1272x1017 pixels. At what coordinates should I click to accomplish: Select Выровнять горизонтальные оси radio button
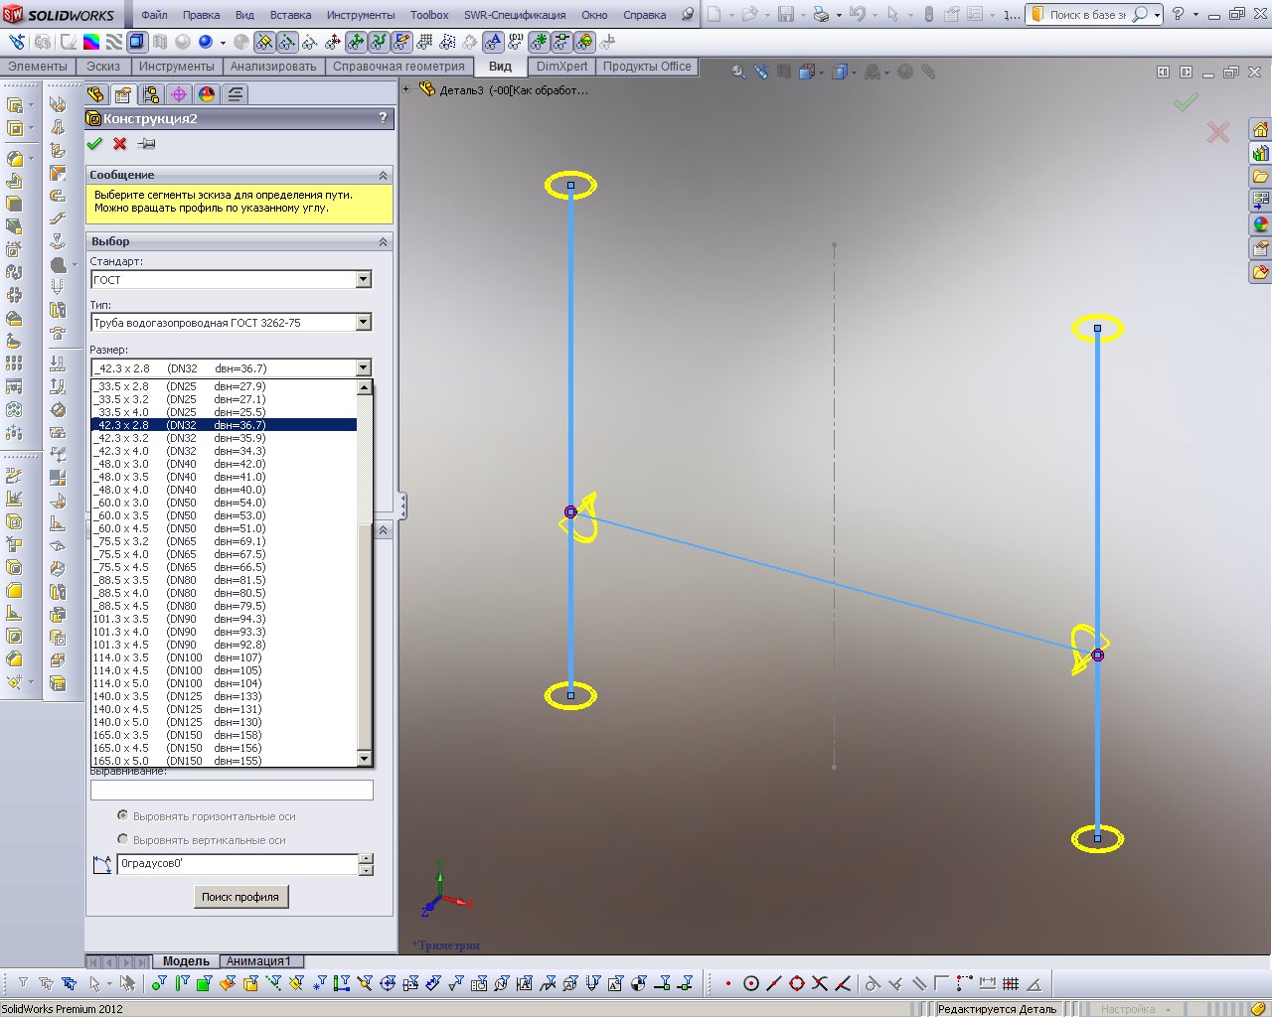[x=123, y=815]
